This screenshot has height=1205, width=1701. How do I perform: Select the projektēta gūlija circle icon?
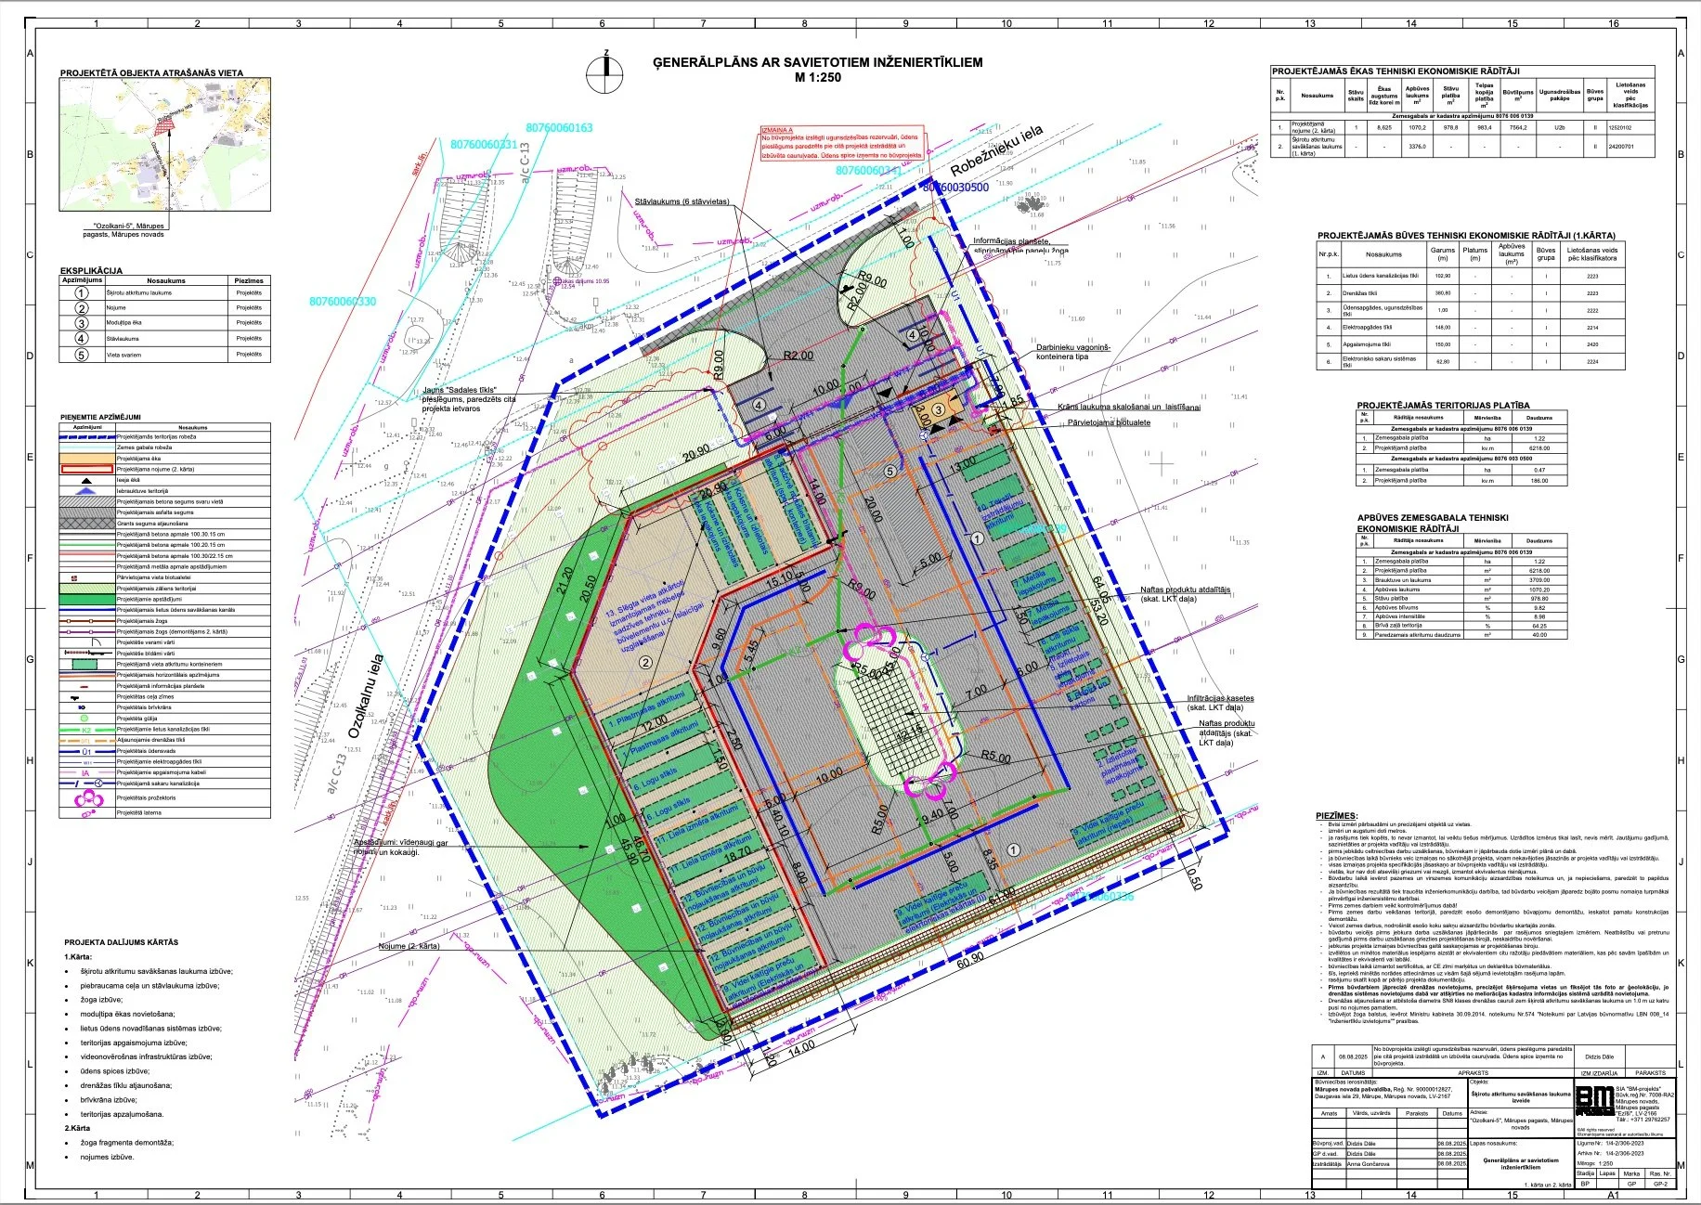(84, 719)
